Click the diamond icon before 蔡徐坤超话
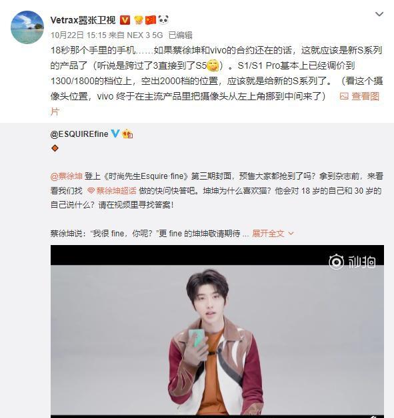Screen dimensions: 394x418 [91, 191]
